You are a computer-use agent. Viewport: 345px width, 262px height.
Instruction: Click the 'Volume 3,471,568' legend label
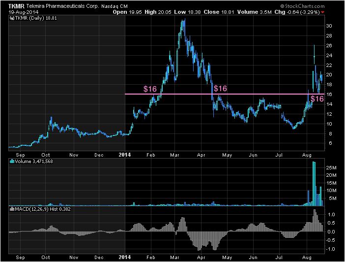(x=33, y=162)
